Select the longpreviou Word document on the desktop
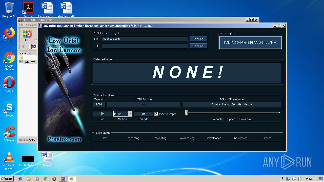Image resolution: width=324 pixels, height=182 pixels. click(47, 10)
